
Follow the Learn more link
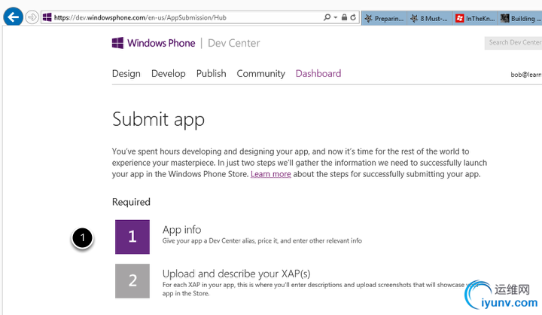271,174
